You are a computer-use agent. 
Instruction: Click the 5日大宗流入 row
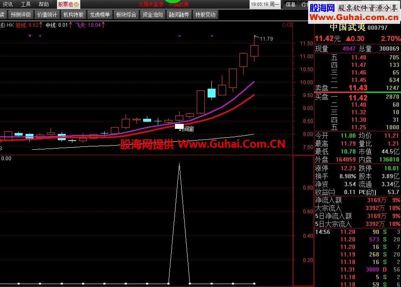click(357, 224)
